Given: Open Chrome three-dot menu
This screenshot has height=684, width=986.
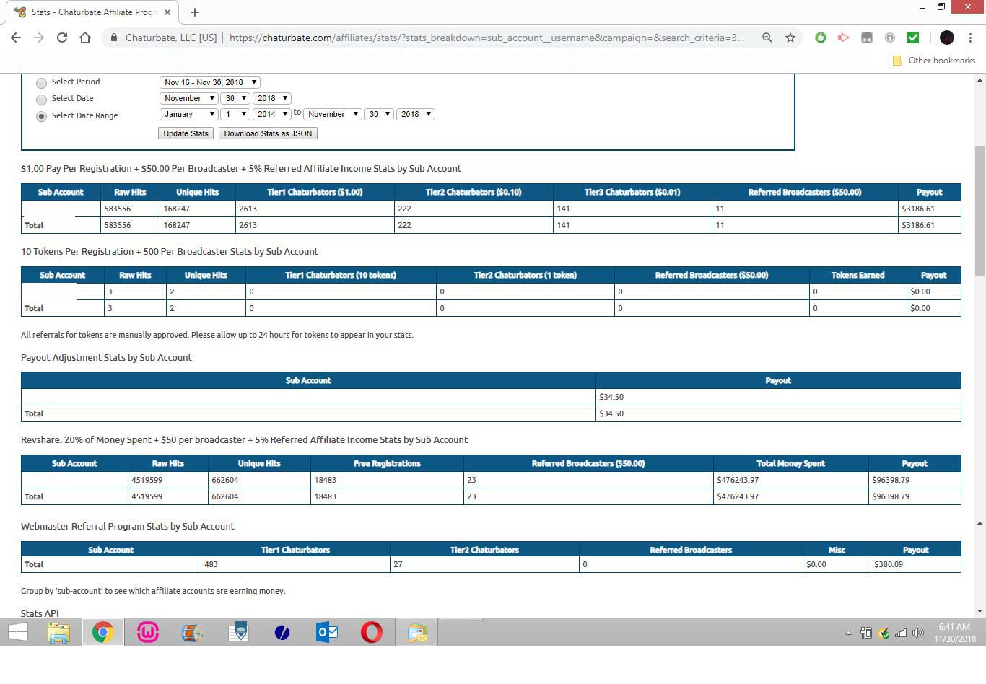Looking at the screenshot, I should pos(970,38).
